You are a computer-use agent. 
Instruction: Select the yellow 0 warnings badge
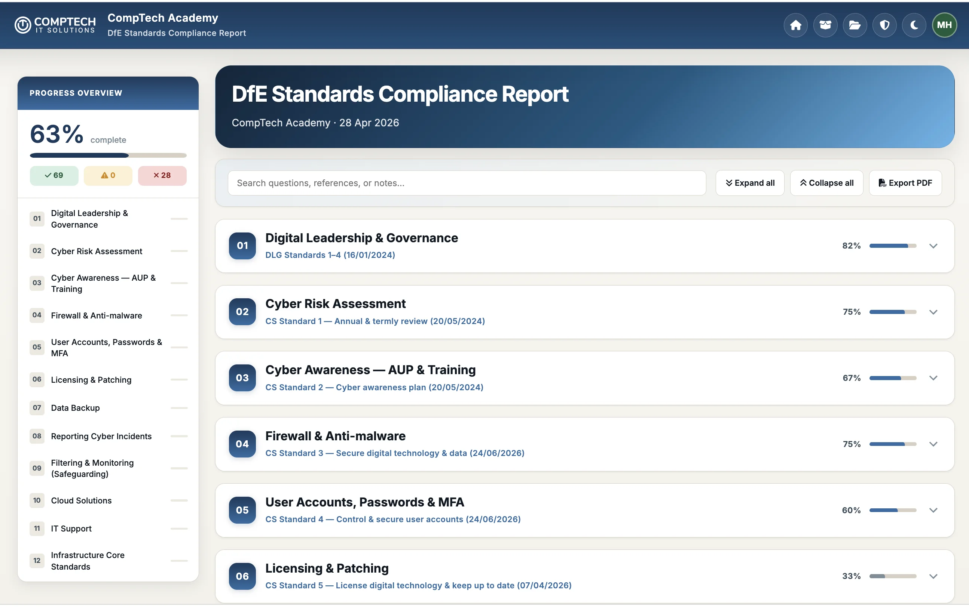click(x=108, y=175)
